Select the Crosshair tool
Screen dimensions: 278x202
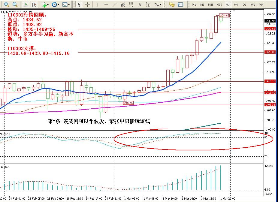tap(87, 5)
